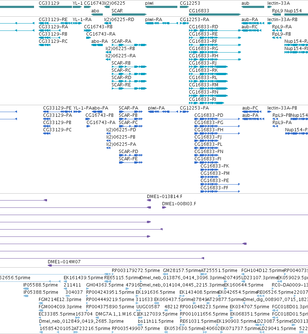
Task: Click the lectin-33A gene label
Action: 278,3
